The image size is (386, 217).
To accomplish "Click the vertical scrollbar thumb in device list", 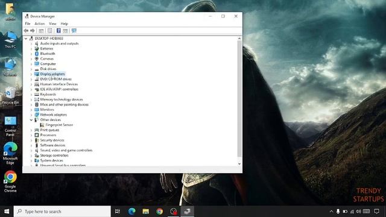I will click(x=239, y=99).
